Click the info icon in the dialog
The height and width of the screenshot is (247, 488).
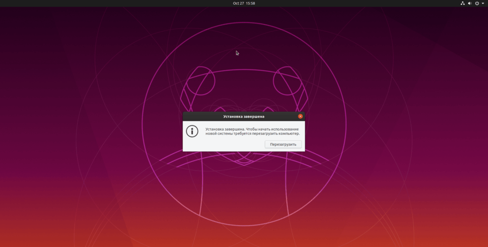point(192,131)
